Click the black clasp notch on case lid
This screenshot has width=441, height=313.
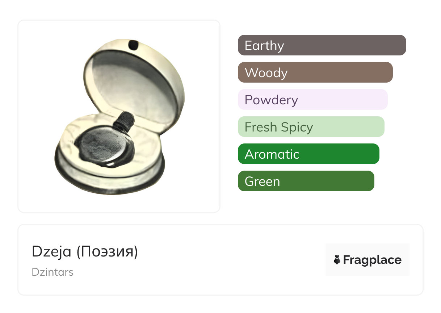(x=134, y=45)
